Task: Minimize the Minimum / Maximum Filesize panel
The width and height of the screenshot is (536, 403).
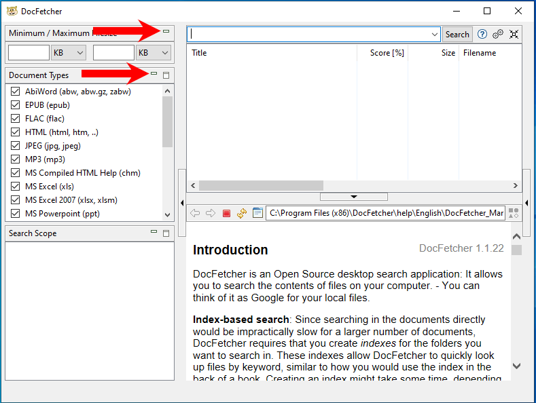Action: coord(166,31)
